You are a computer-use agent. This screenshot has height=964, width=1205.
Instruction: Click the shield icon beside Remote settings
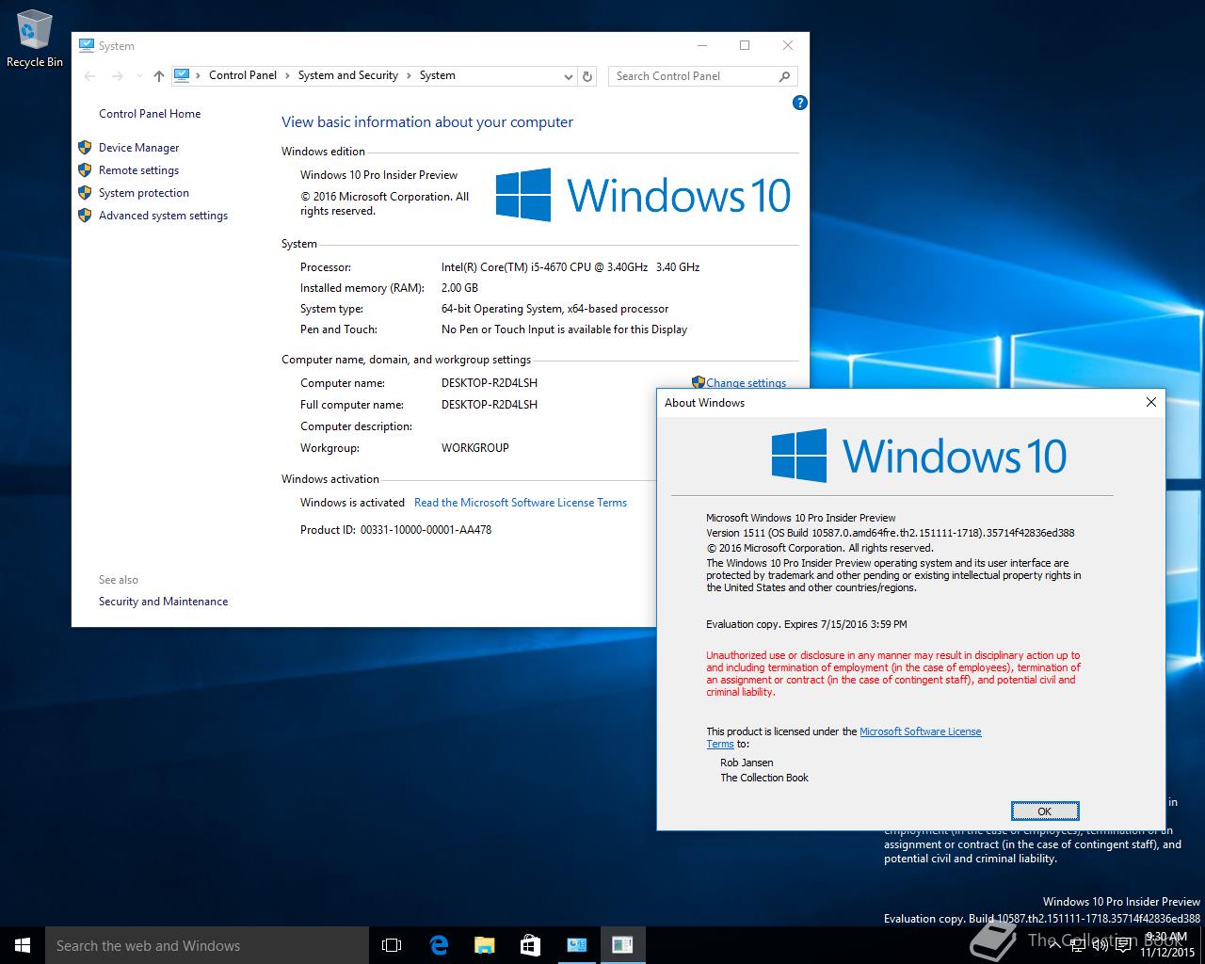(x=85, y=170)
